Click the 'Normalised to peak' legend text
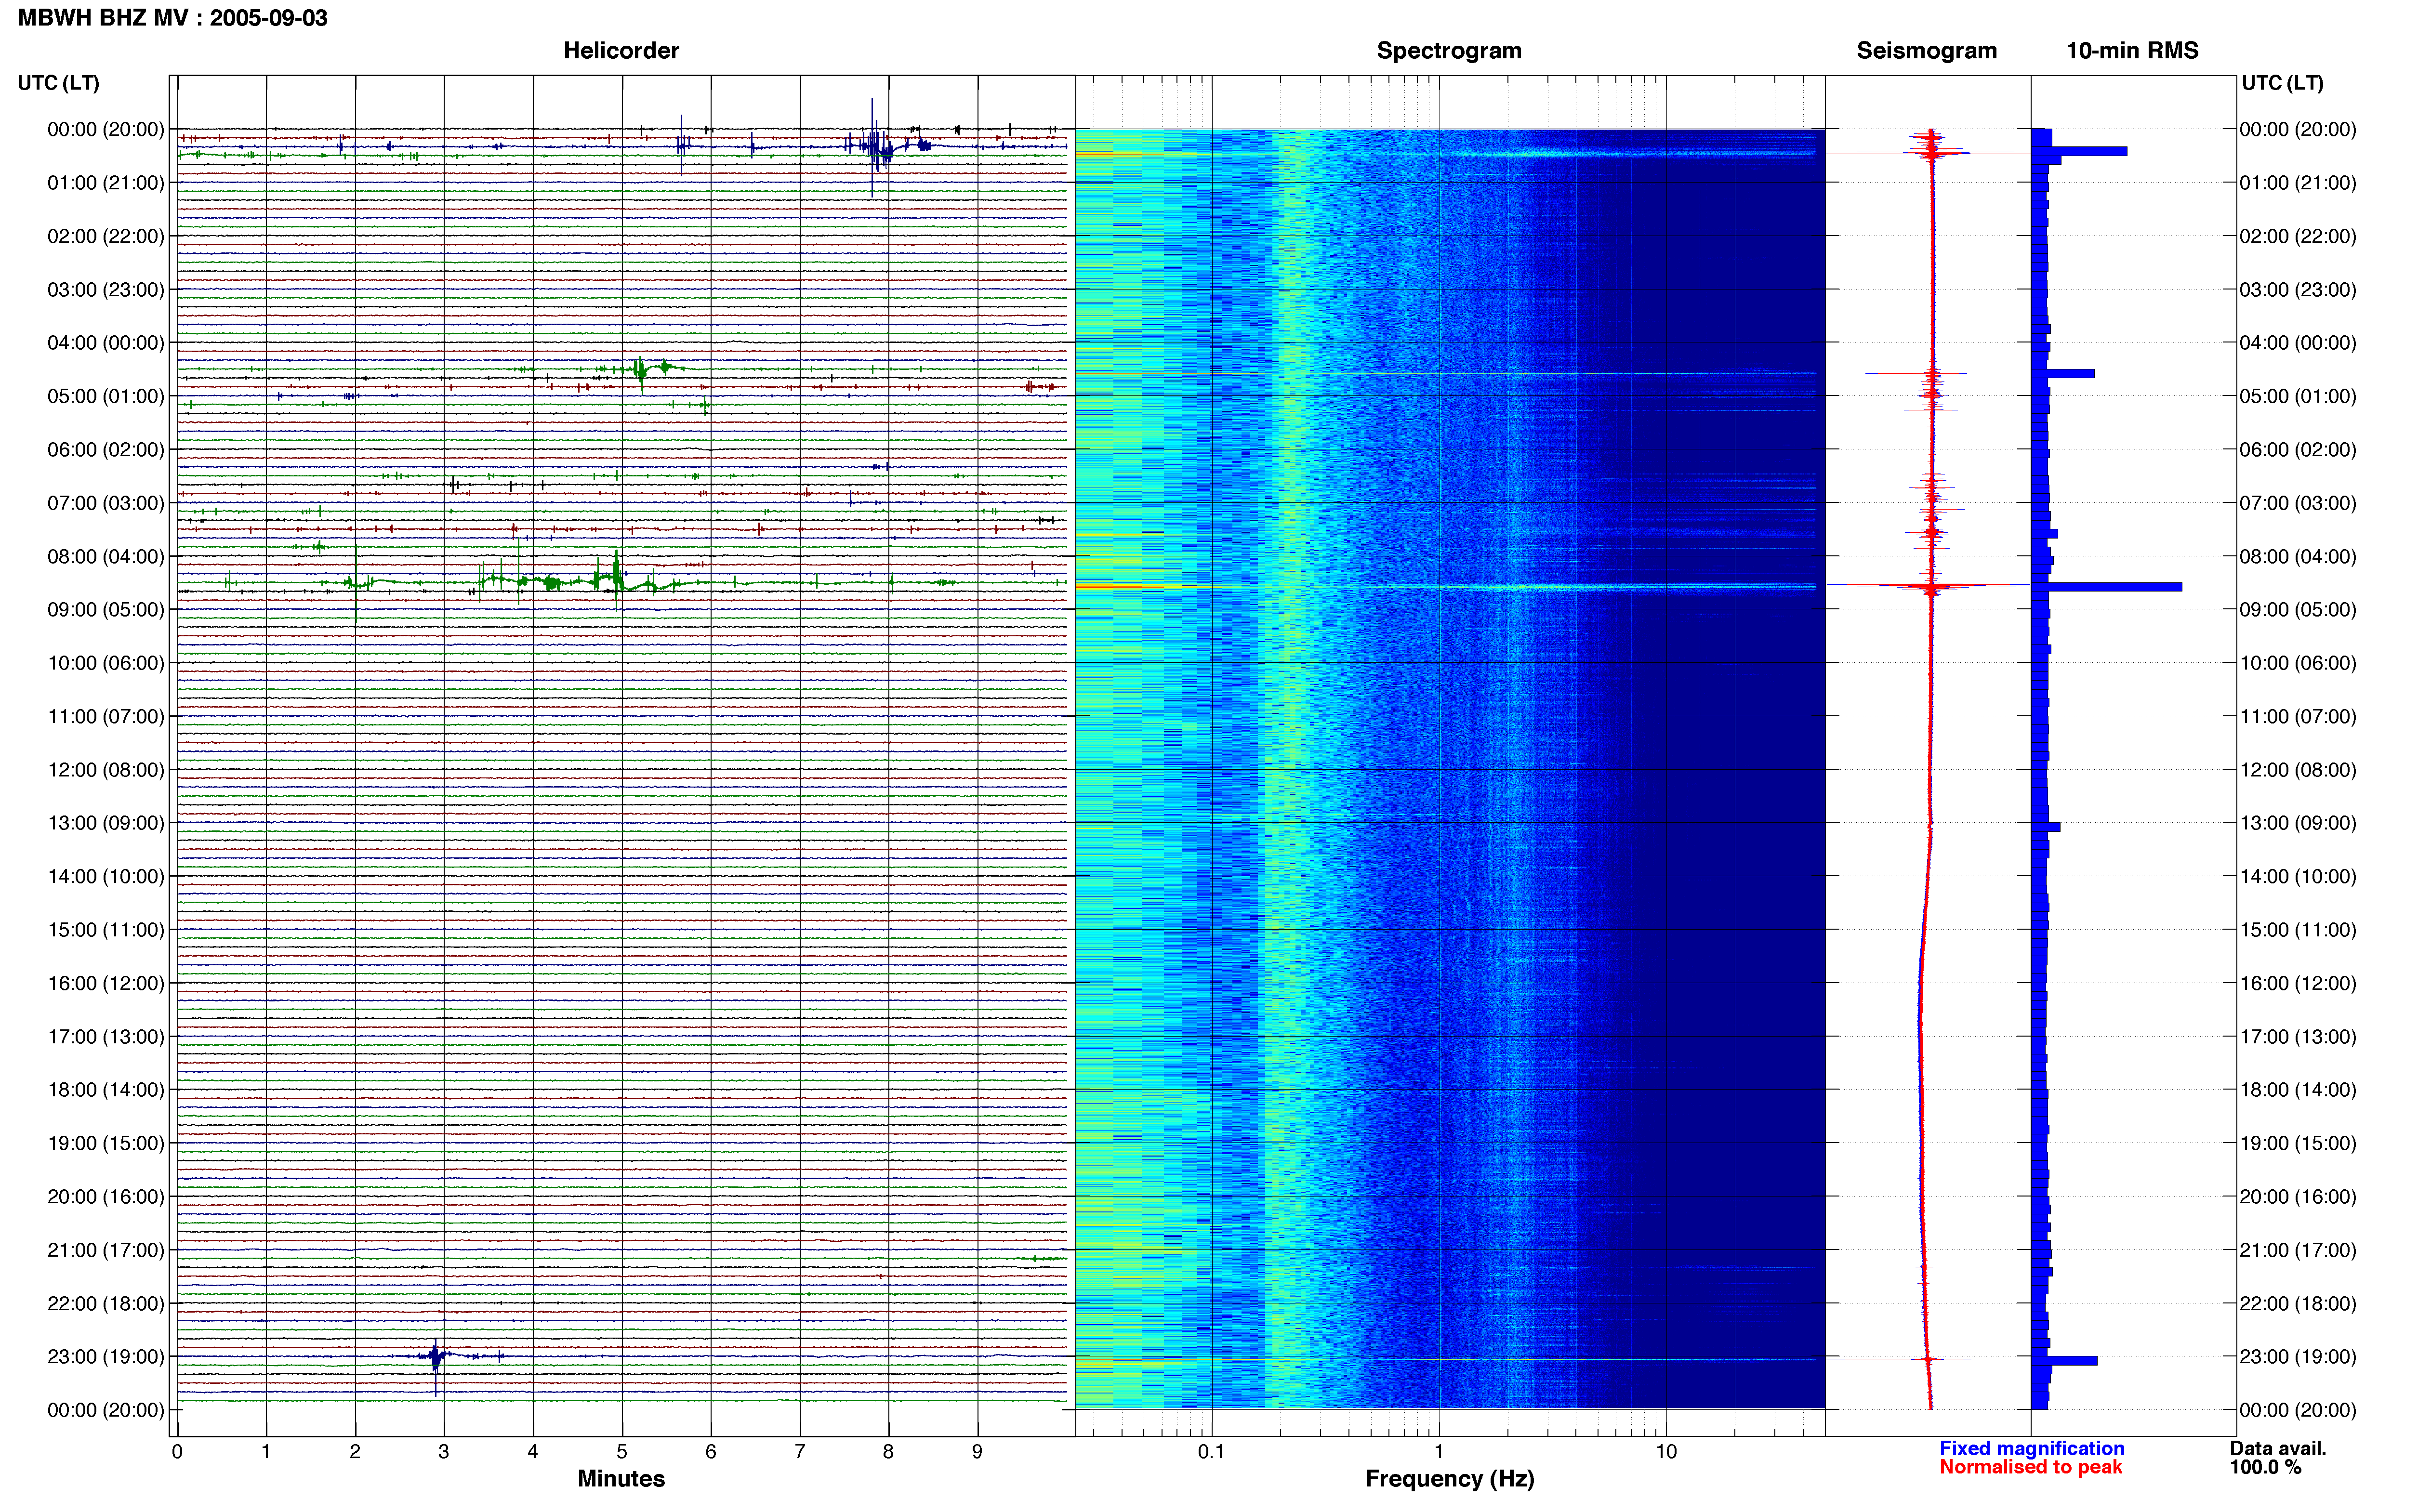This screenshot has width=2418, height=1512. 2030,1467
